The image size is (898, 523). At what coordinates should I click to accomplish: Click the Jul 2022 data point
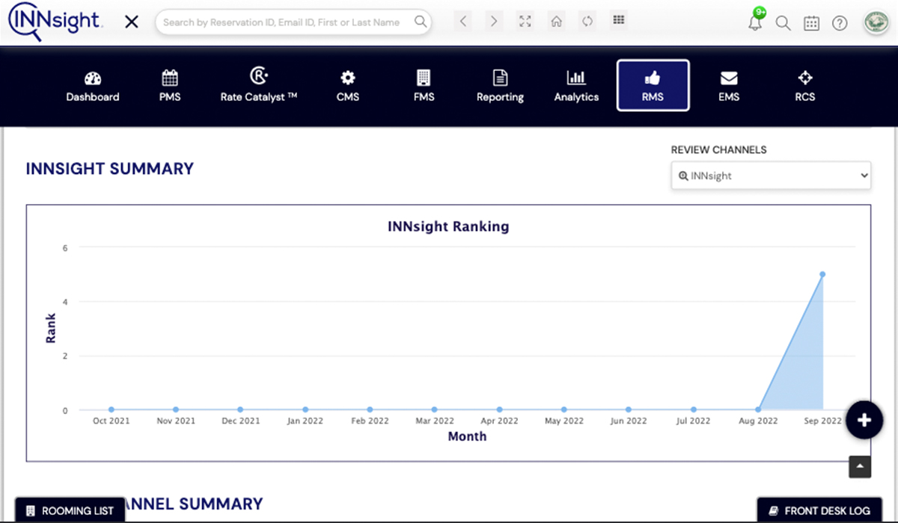(x=694, y=409)
